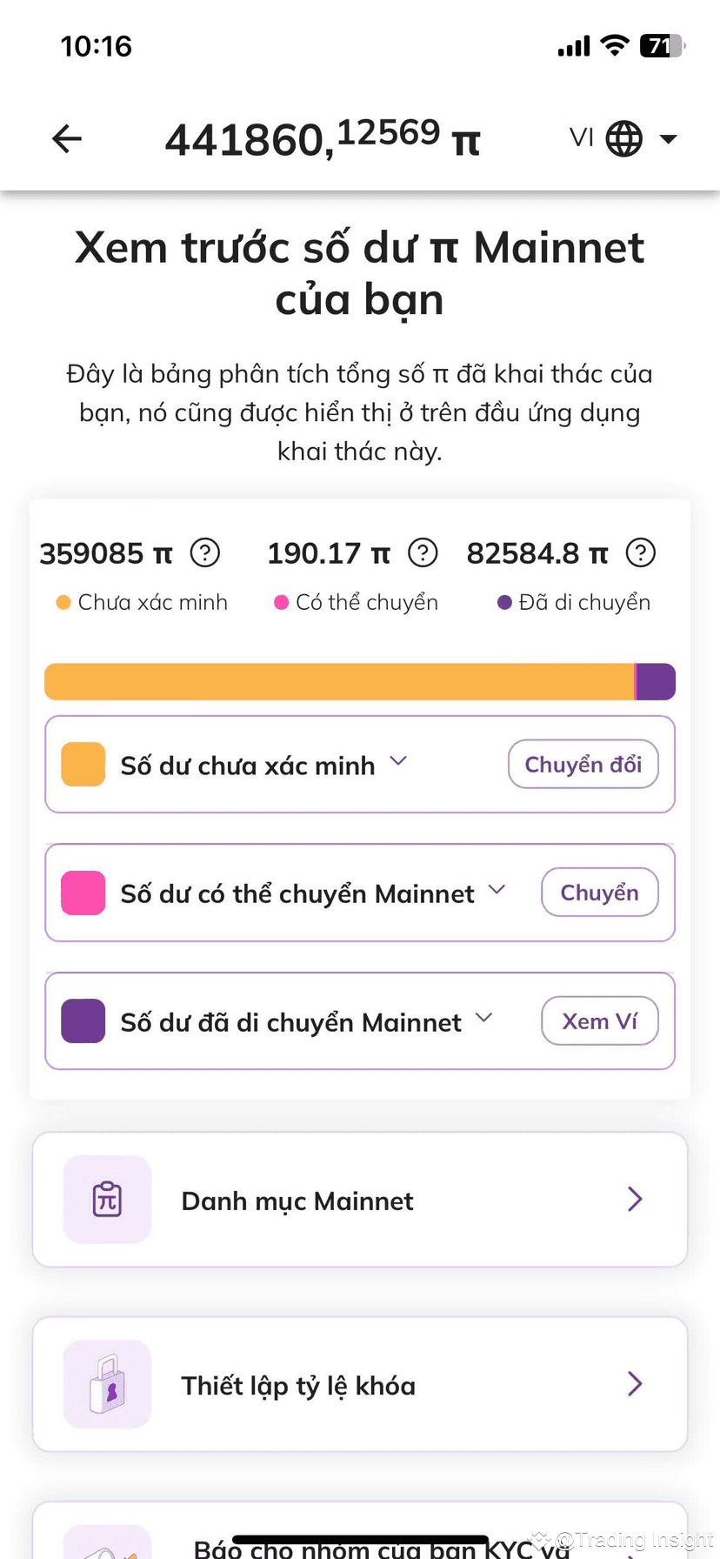Viewport: 720px width, 1559px height.
Task: Tap the Danh mục Mainnet clipboard icon
Action: (x=107, y=1199)
